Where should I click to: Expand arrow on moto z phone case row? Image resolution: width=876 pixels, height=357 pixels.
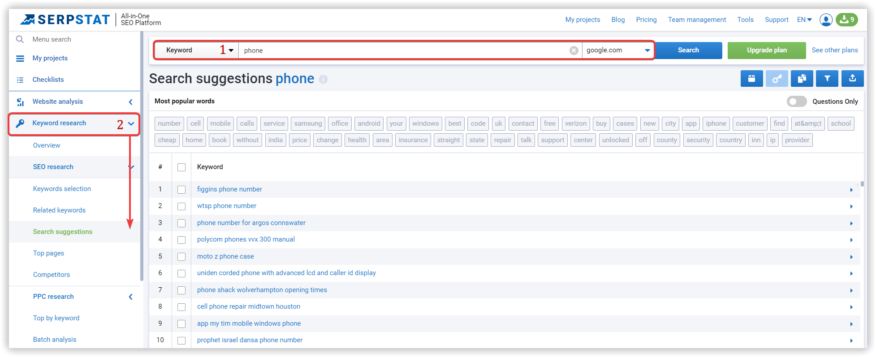click(851, 257)
